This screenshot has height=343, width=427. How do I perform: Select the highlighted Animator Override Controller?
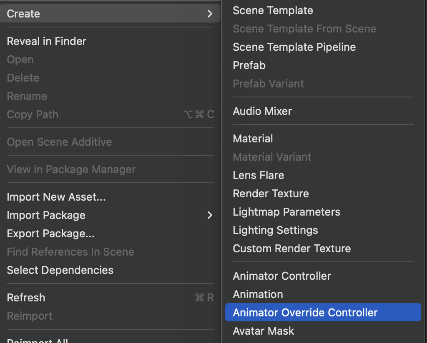click(x=305, y=313)
